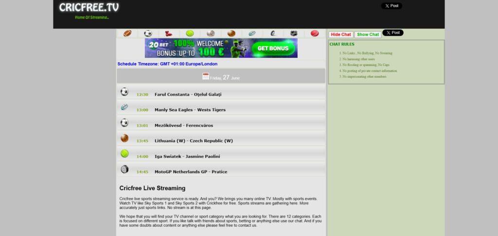Open the red boxing gloves category

pos(169,34)
